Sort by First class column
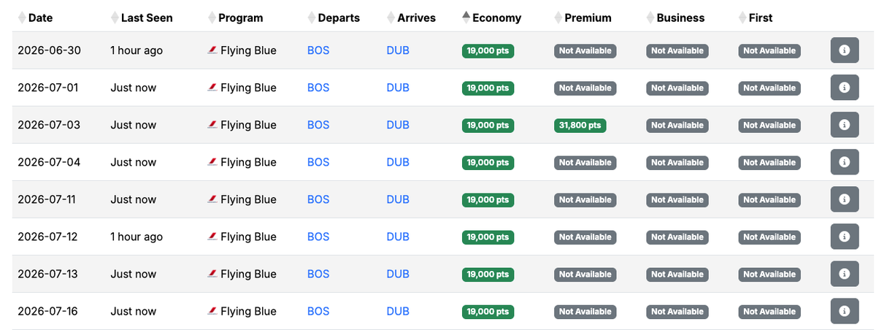 click(756, 18)
